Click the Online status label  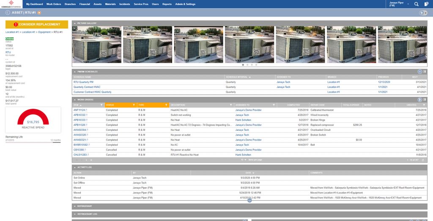9,39
